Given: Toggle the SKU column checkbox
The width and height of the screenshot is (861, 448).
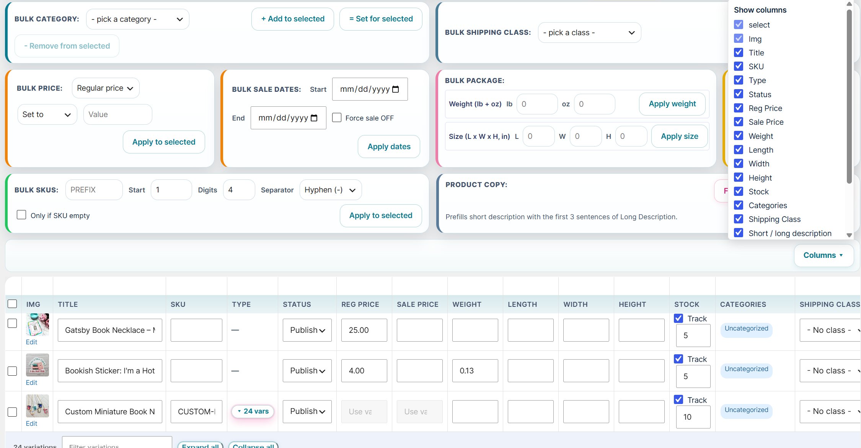Looking at the screenshot, I should 739,66.
